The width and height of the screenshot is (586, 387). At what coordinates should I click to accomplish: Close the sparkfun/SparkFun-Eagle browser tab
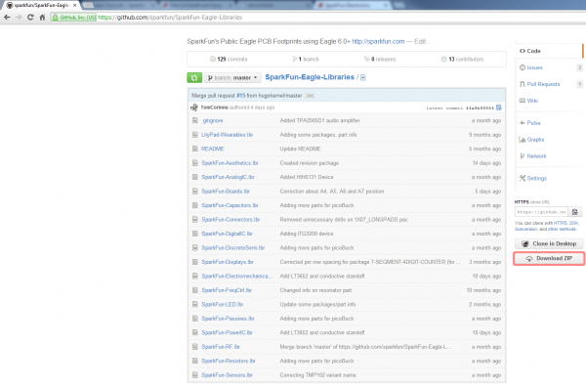point(75,5)
